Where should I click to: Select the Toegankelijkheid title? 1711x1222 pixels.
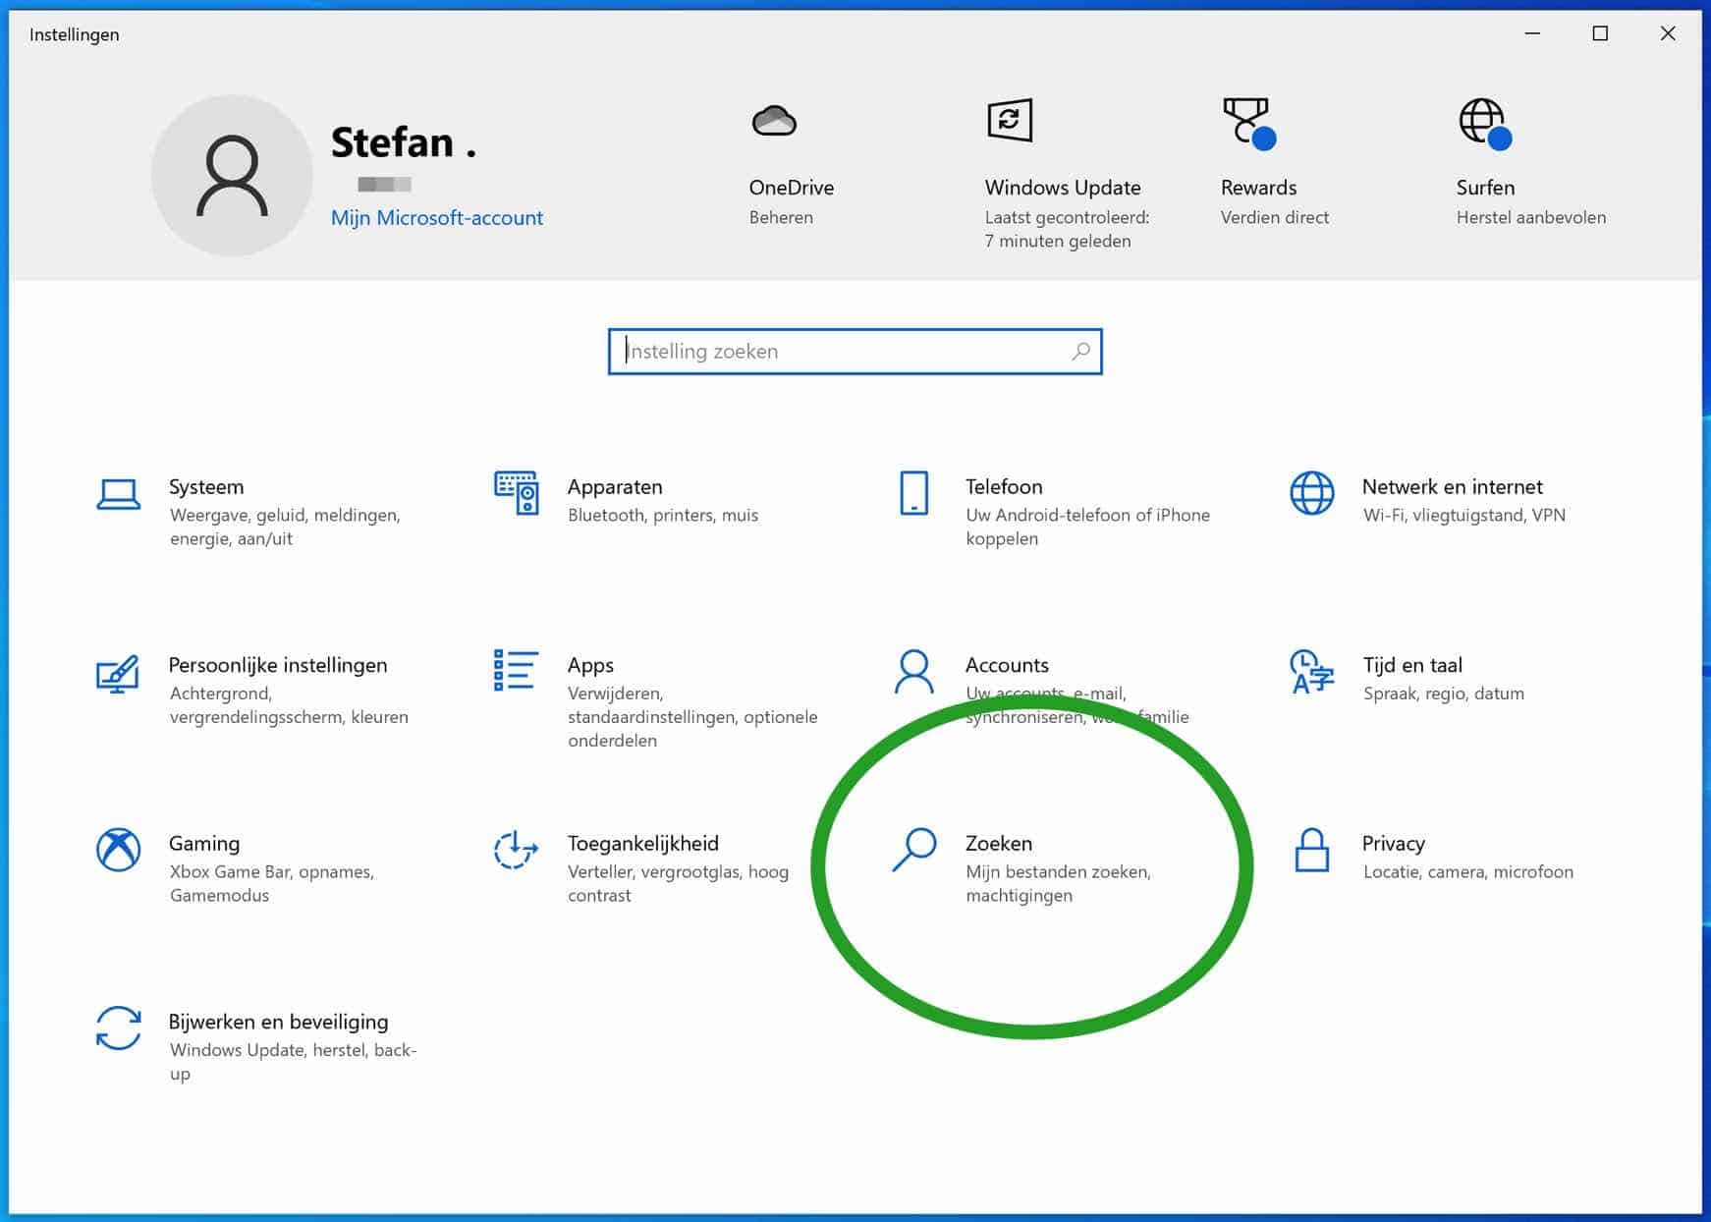pyautogui.click(x=643, y=843)
